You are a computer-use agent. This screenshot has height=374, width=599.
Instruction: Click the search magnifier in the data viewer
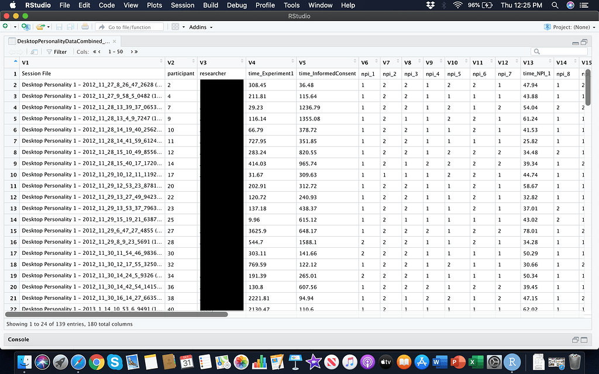pos(537,51)
